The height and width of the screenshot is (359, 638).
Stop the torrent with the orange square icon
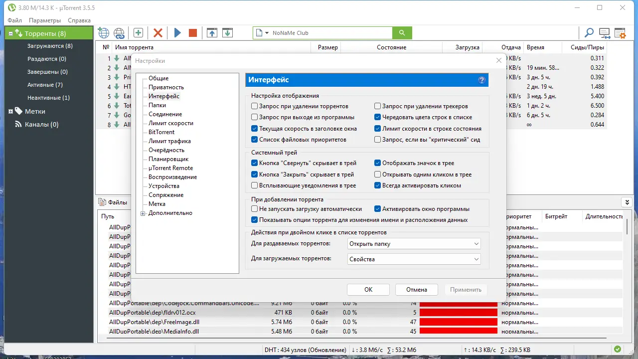(193, 33)
